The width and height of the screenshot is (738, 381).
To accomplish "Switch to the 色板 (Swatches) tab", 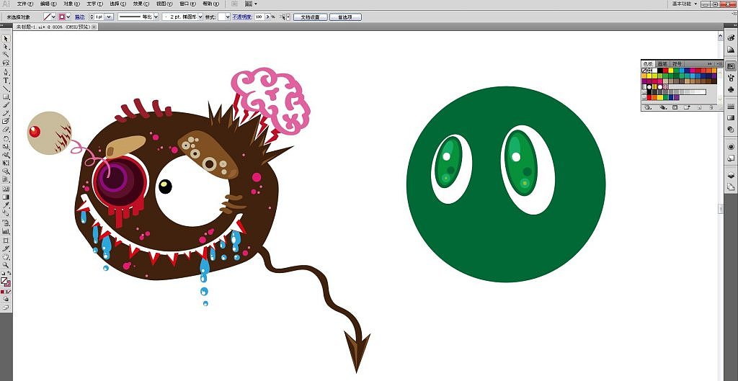I will click(648, 63).
